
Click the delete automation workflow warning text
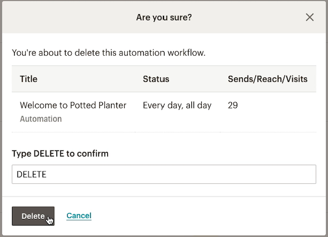[x=108, y=53]
